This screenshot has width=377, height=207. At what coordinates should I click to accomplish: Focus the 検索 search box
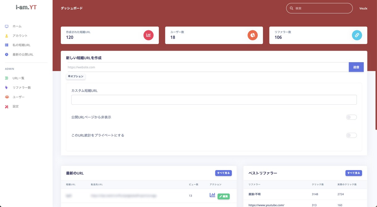319,8
